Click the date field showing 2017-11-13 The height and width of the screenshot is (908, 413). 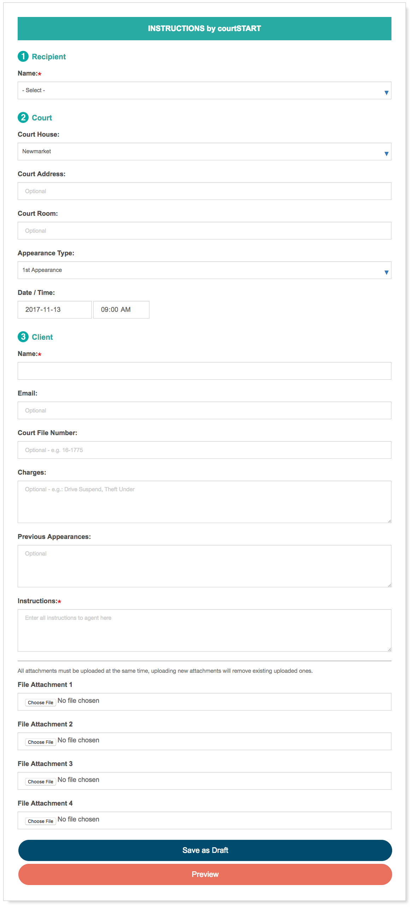55,310
